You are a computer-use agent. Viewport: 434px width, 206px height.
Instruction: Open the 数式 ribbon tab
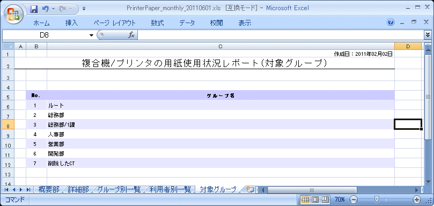point(158,23)
